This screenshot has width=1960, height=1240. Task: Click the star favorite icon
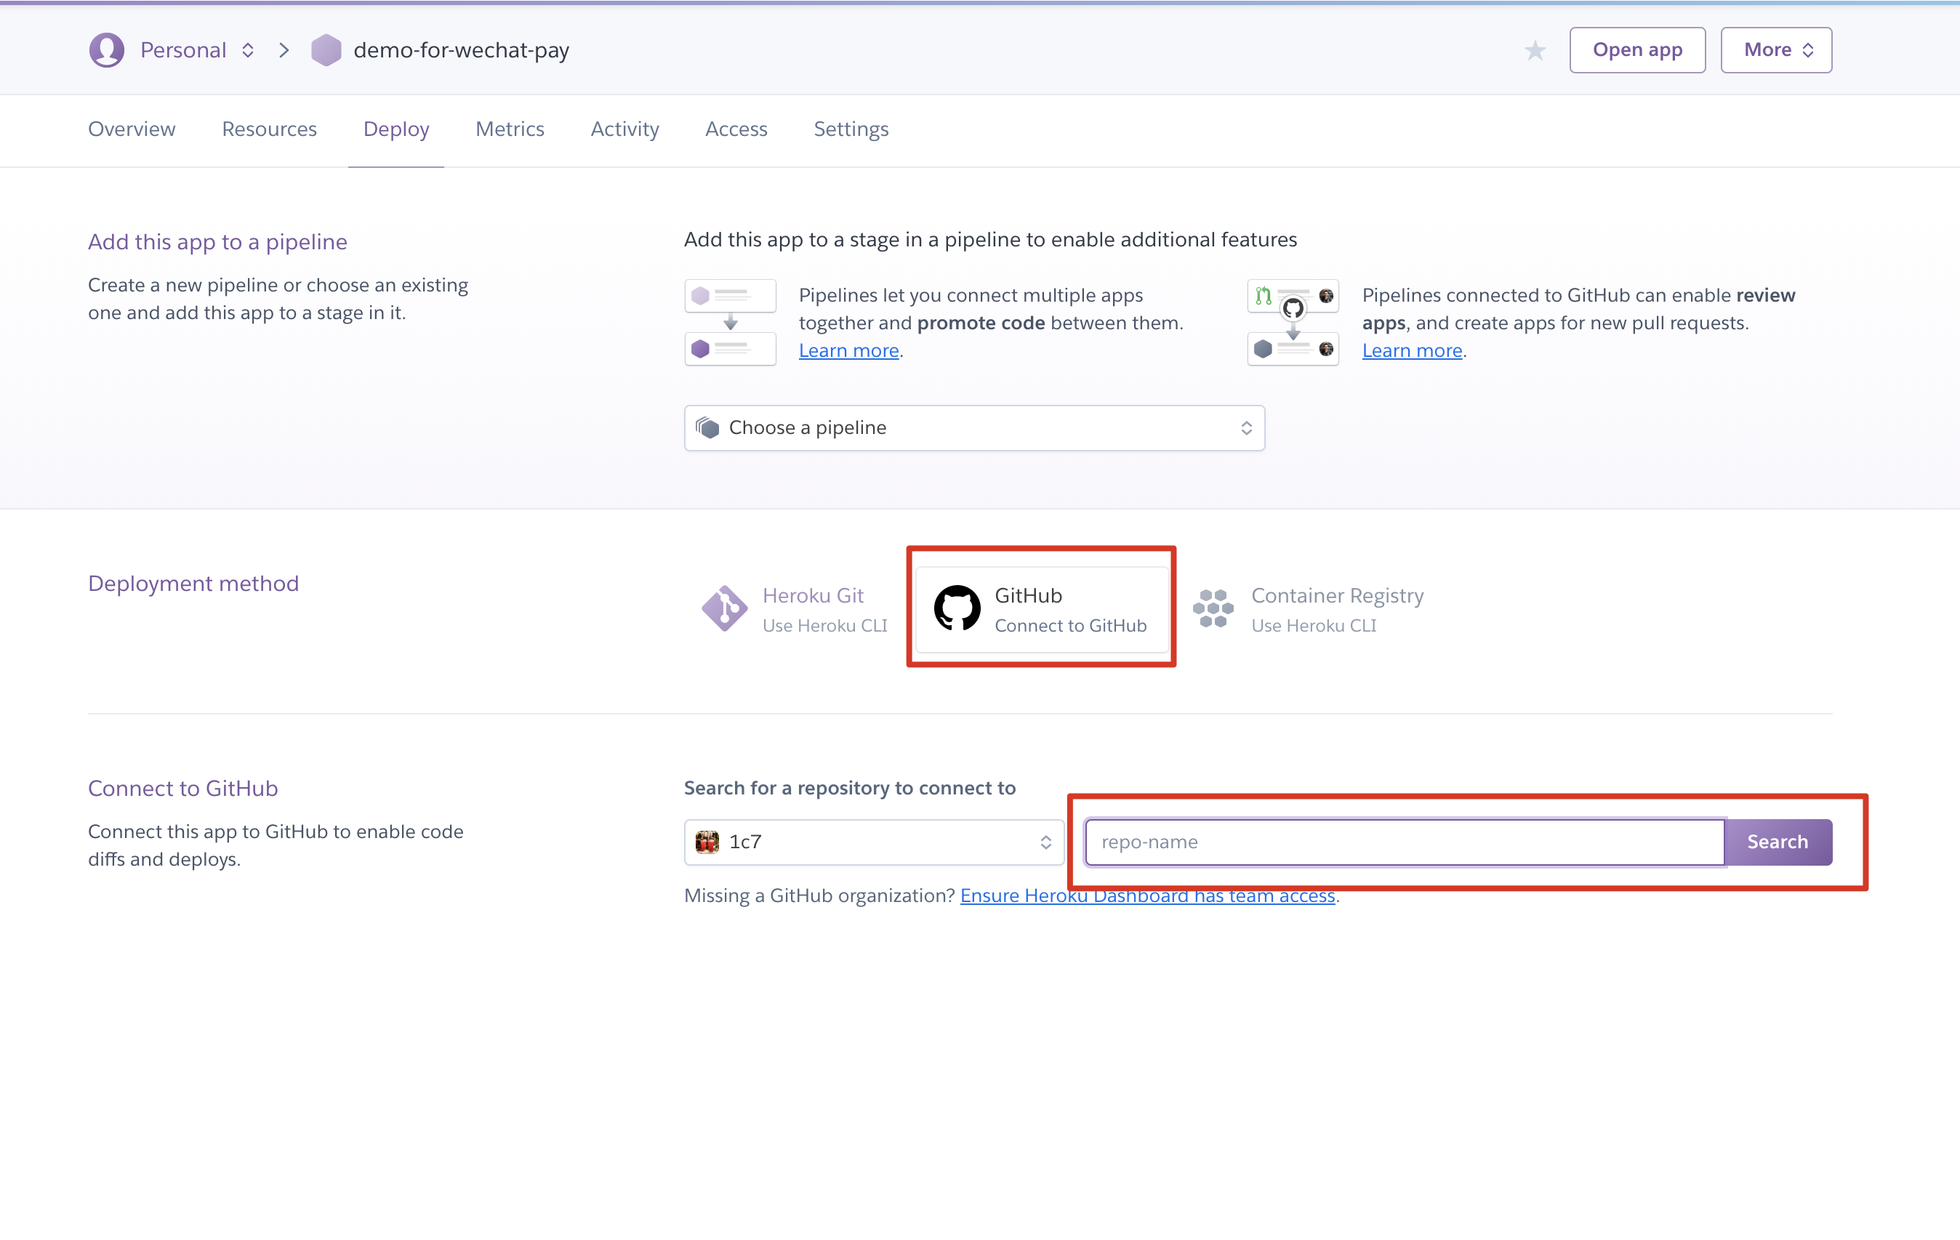pos(1534,50)
